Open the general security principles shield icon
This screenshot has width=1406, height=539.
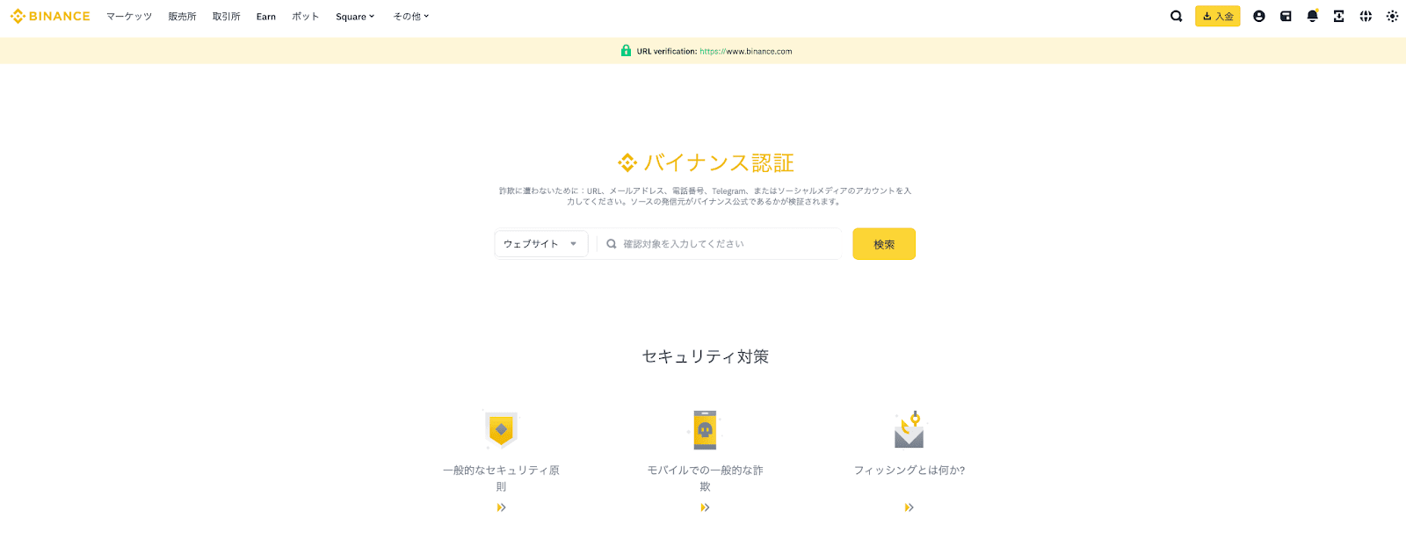(x=501, y=430)
